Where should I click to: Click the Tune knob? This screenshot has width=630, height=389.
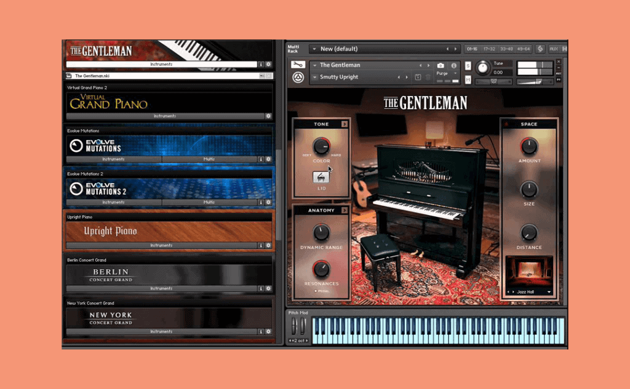(x=482, y=68)
